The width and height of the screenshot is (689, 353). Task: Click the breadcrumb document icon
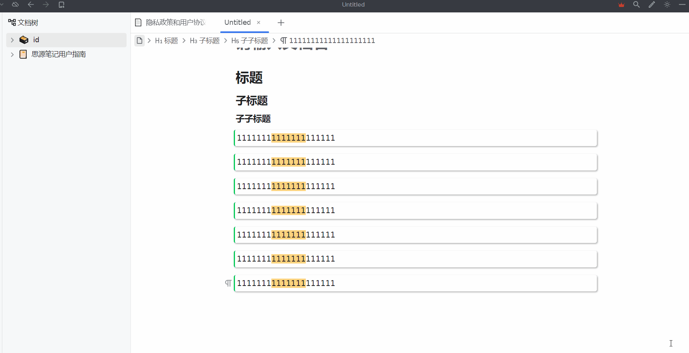pos(140,40)
